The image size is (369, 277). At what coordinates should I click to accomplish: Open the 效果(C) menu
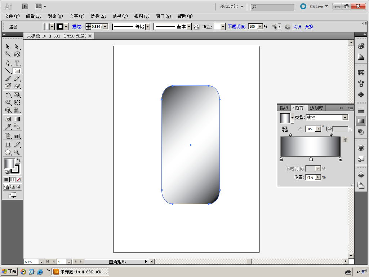120,16
